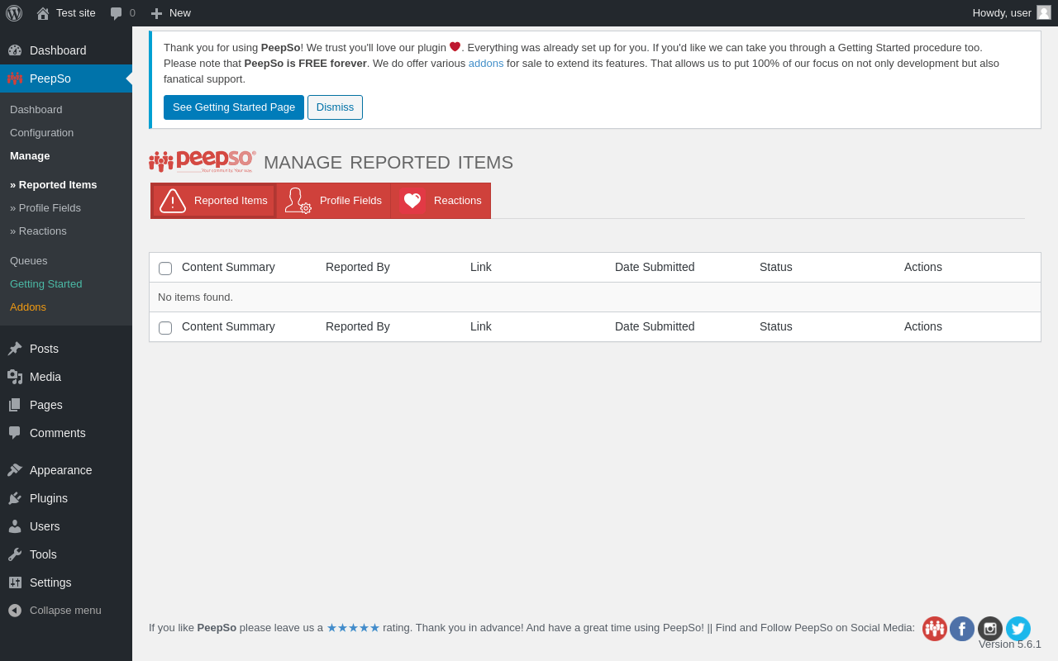Image resolution: width=1058 pixels, height=661 pixels.
Task: Check select-all box in table header
Action: (165, 269)
